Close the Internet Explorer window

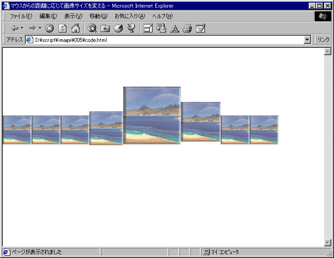pos(328,6)
